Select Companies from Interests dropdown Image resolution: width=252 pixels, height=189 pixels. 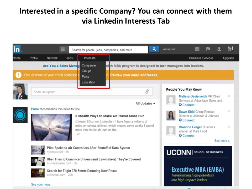pos(89,65)
